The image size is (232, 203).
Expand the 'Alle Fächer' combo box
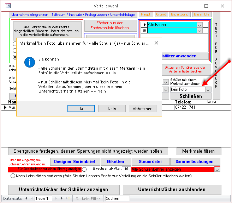[x=200, y=25]
